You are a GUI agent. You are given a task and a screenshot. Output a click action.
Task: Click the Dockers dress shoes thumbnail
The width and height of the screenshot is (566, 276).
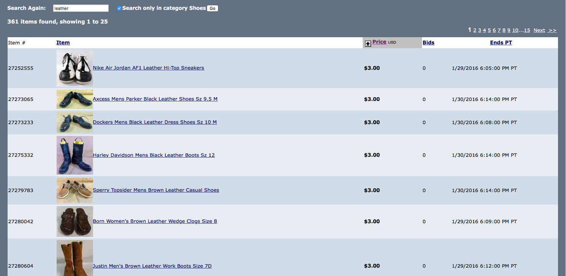(74, 122)
